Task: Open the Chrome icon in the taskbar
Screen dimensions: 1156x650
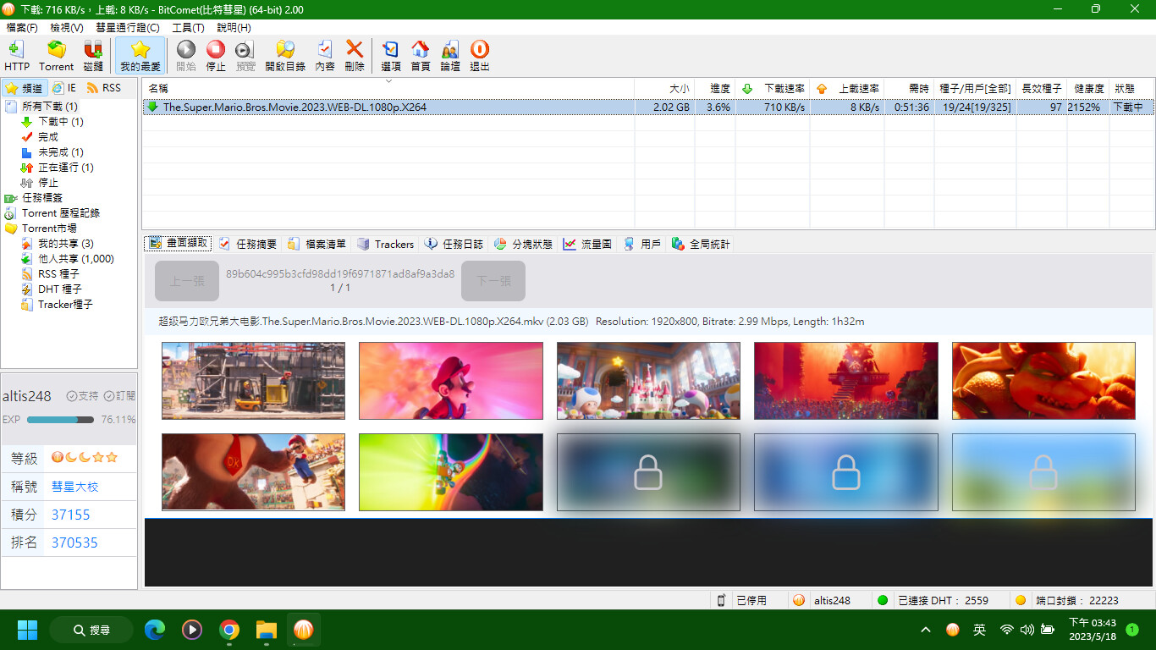Action: [228, 630]
